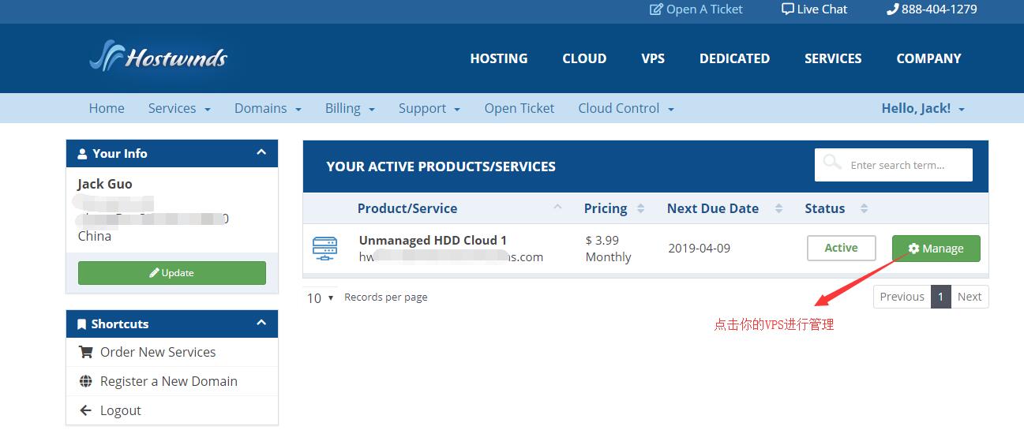Click the search magnifier icon
The image size is (1024, 434).
831,163
